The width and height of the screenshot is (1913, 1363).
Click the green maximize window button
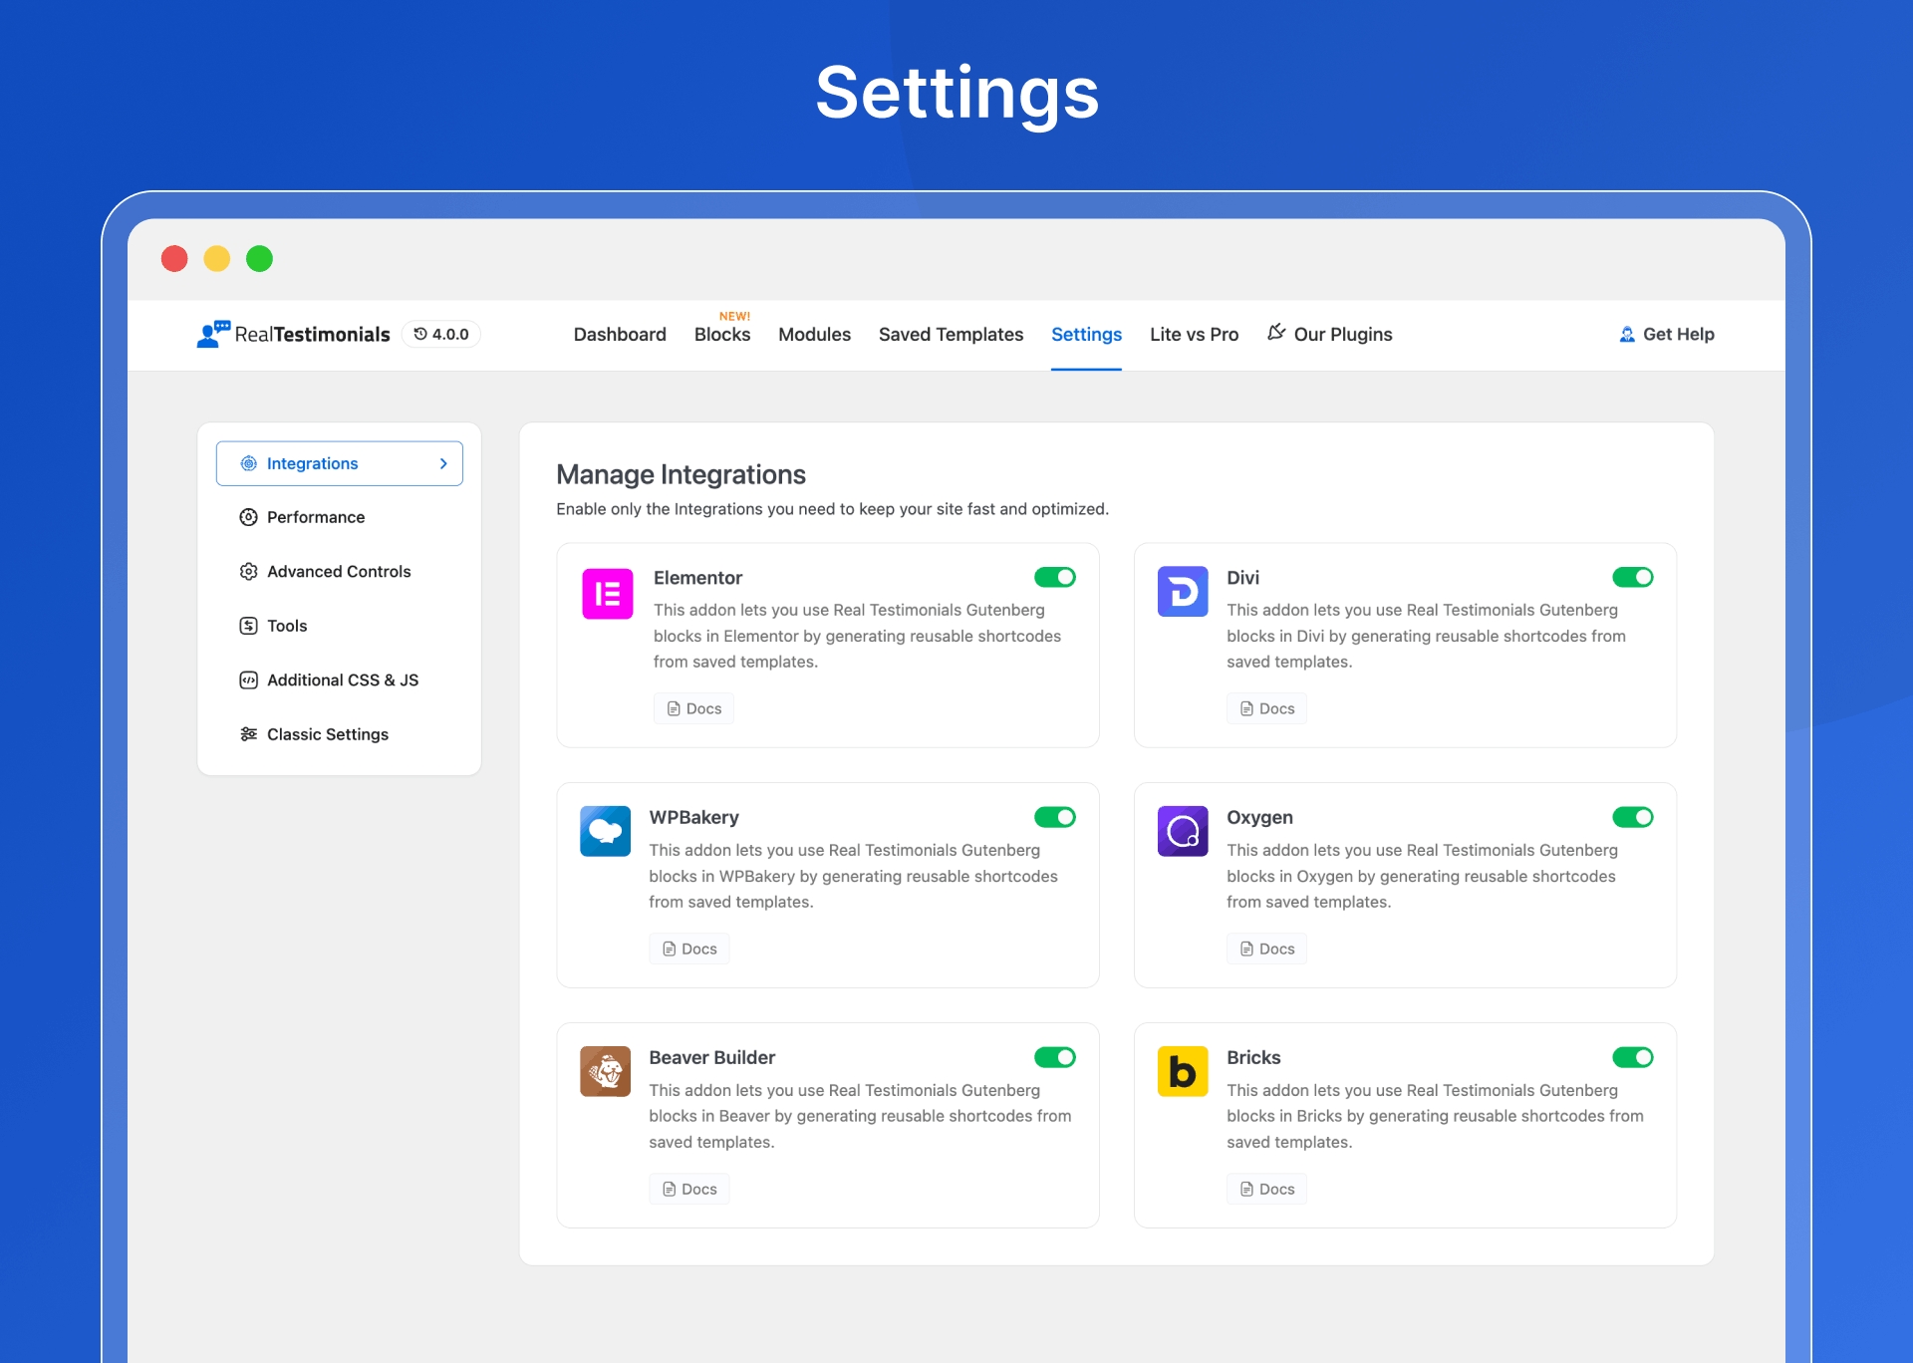tap(259, 259)
